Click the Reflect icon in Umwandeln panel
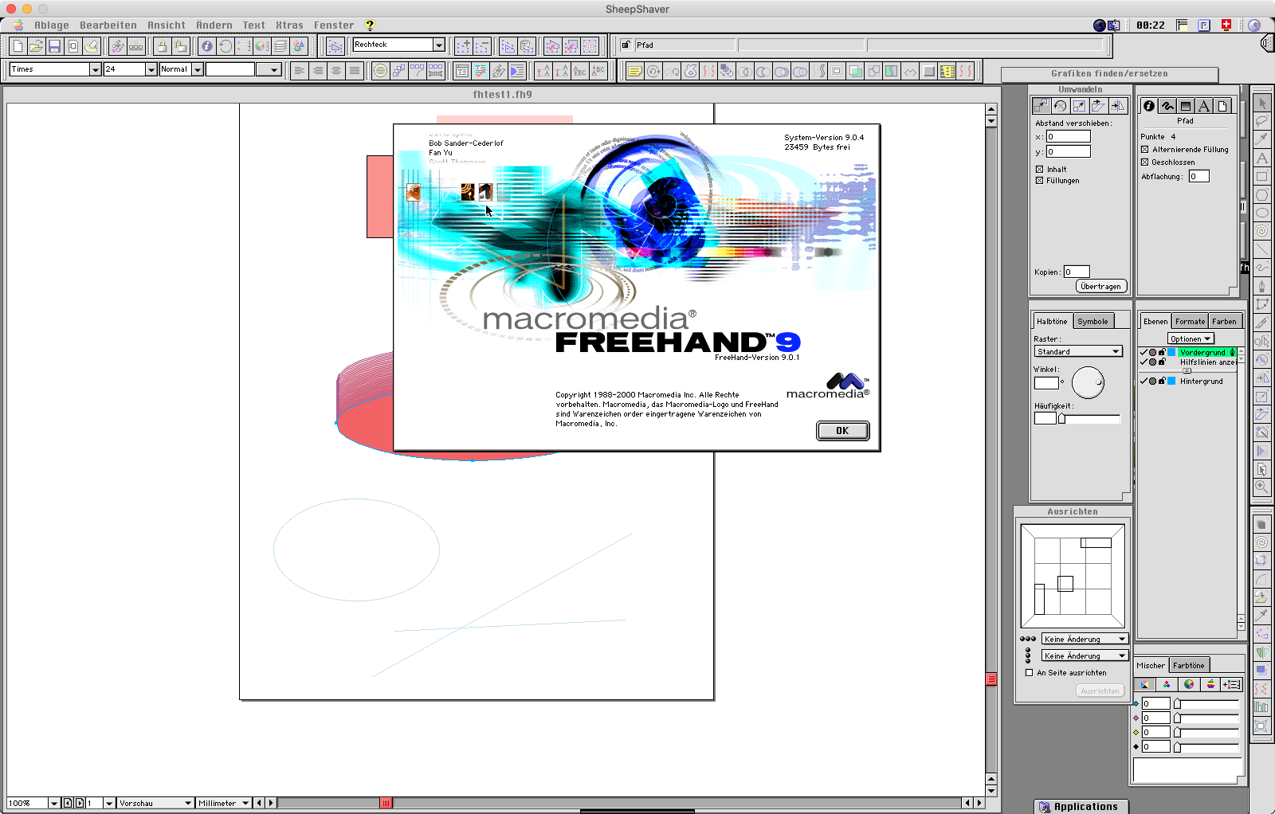Screen dimensions: 1275x814 1117,106
